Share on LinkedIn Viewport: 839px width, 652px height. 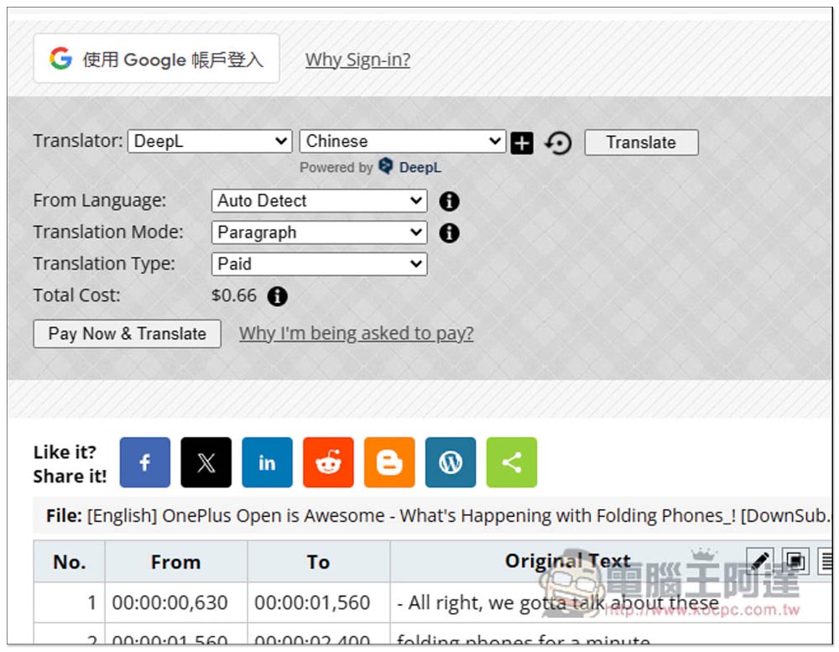[x=267, y=462]
